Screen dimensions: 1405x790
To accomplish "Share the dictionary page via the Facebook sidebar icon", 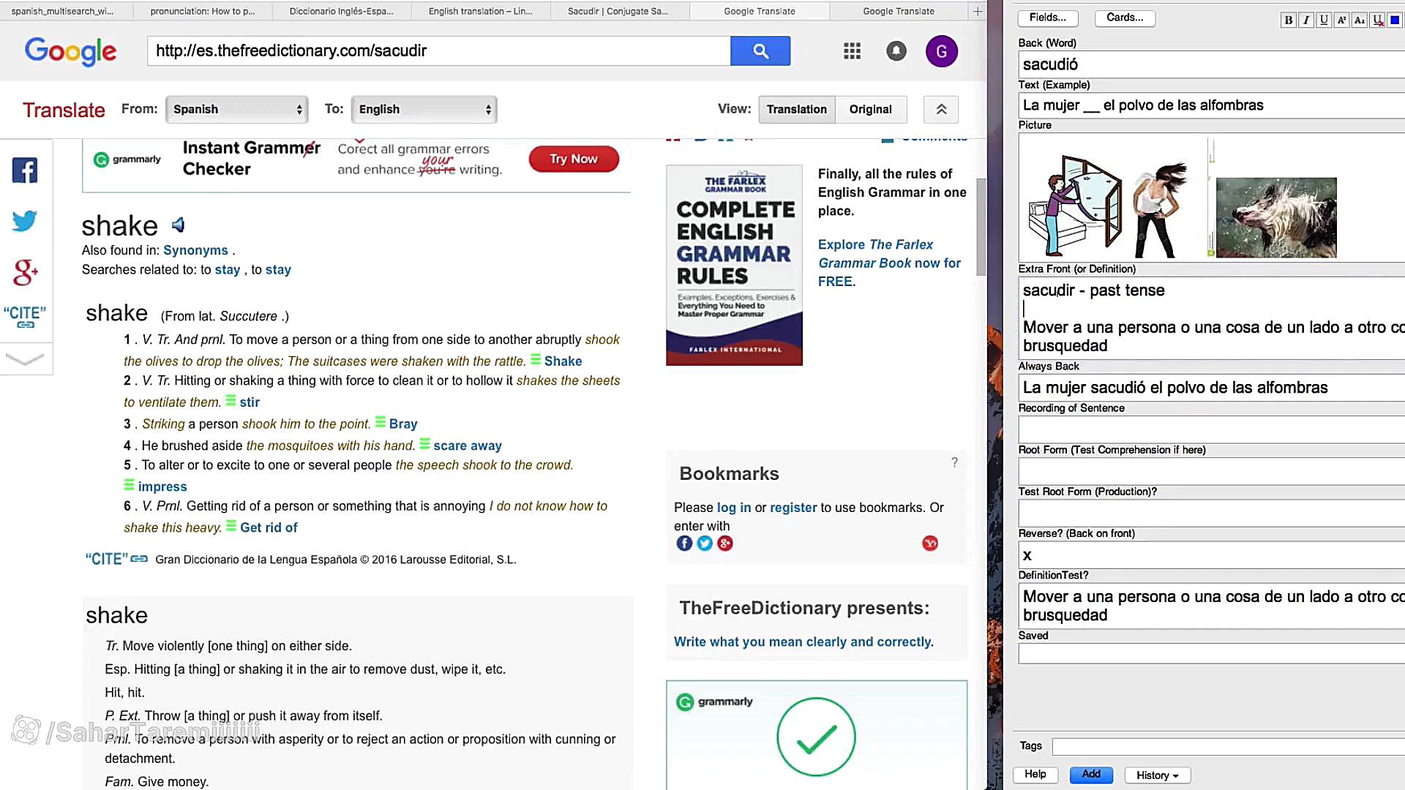I will pos(25,170).
